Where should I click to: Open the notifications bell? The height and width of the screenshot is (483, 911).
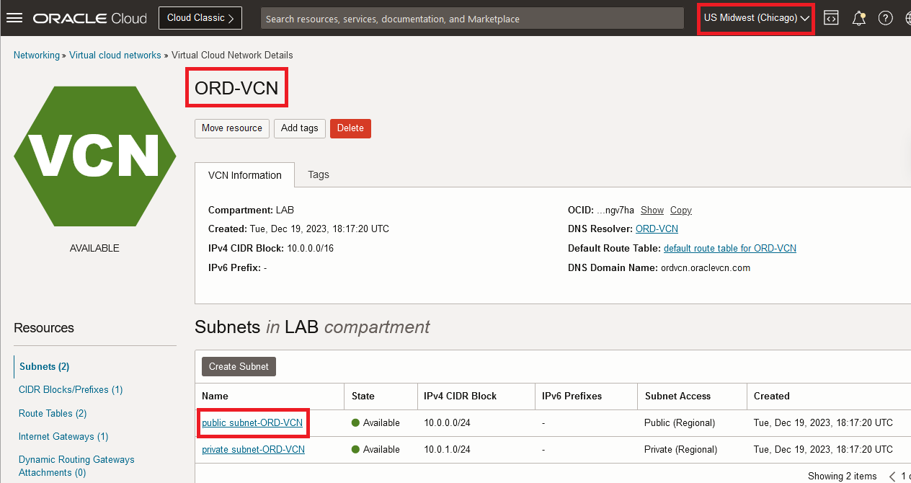[858, 18]
